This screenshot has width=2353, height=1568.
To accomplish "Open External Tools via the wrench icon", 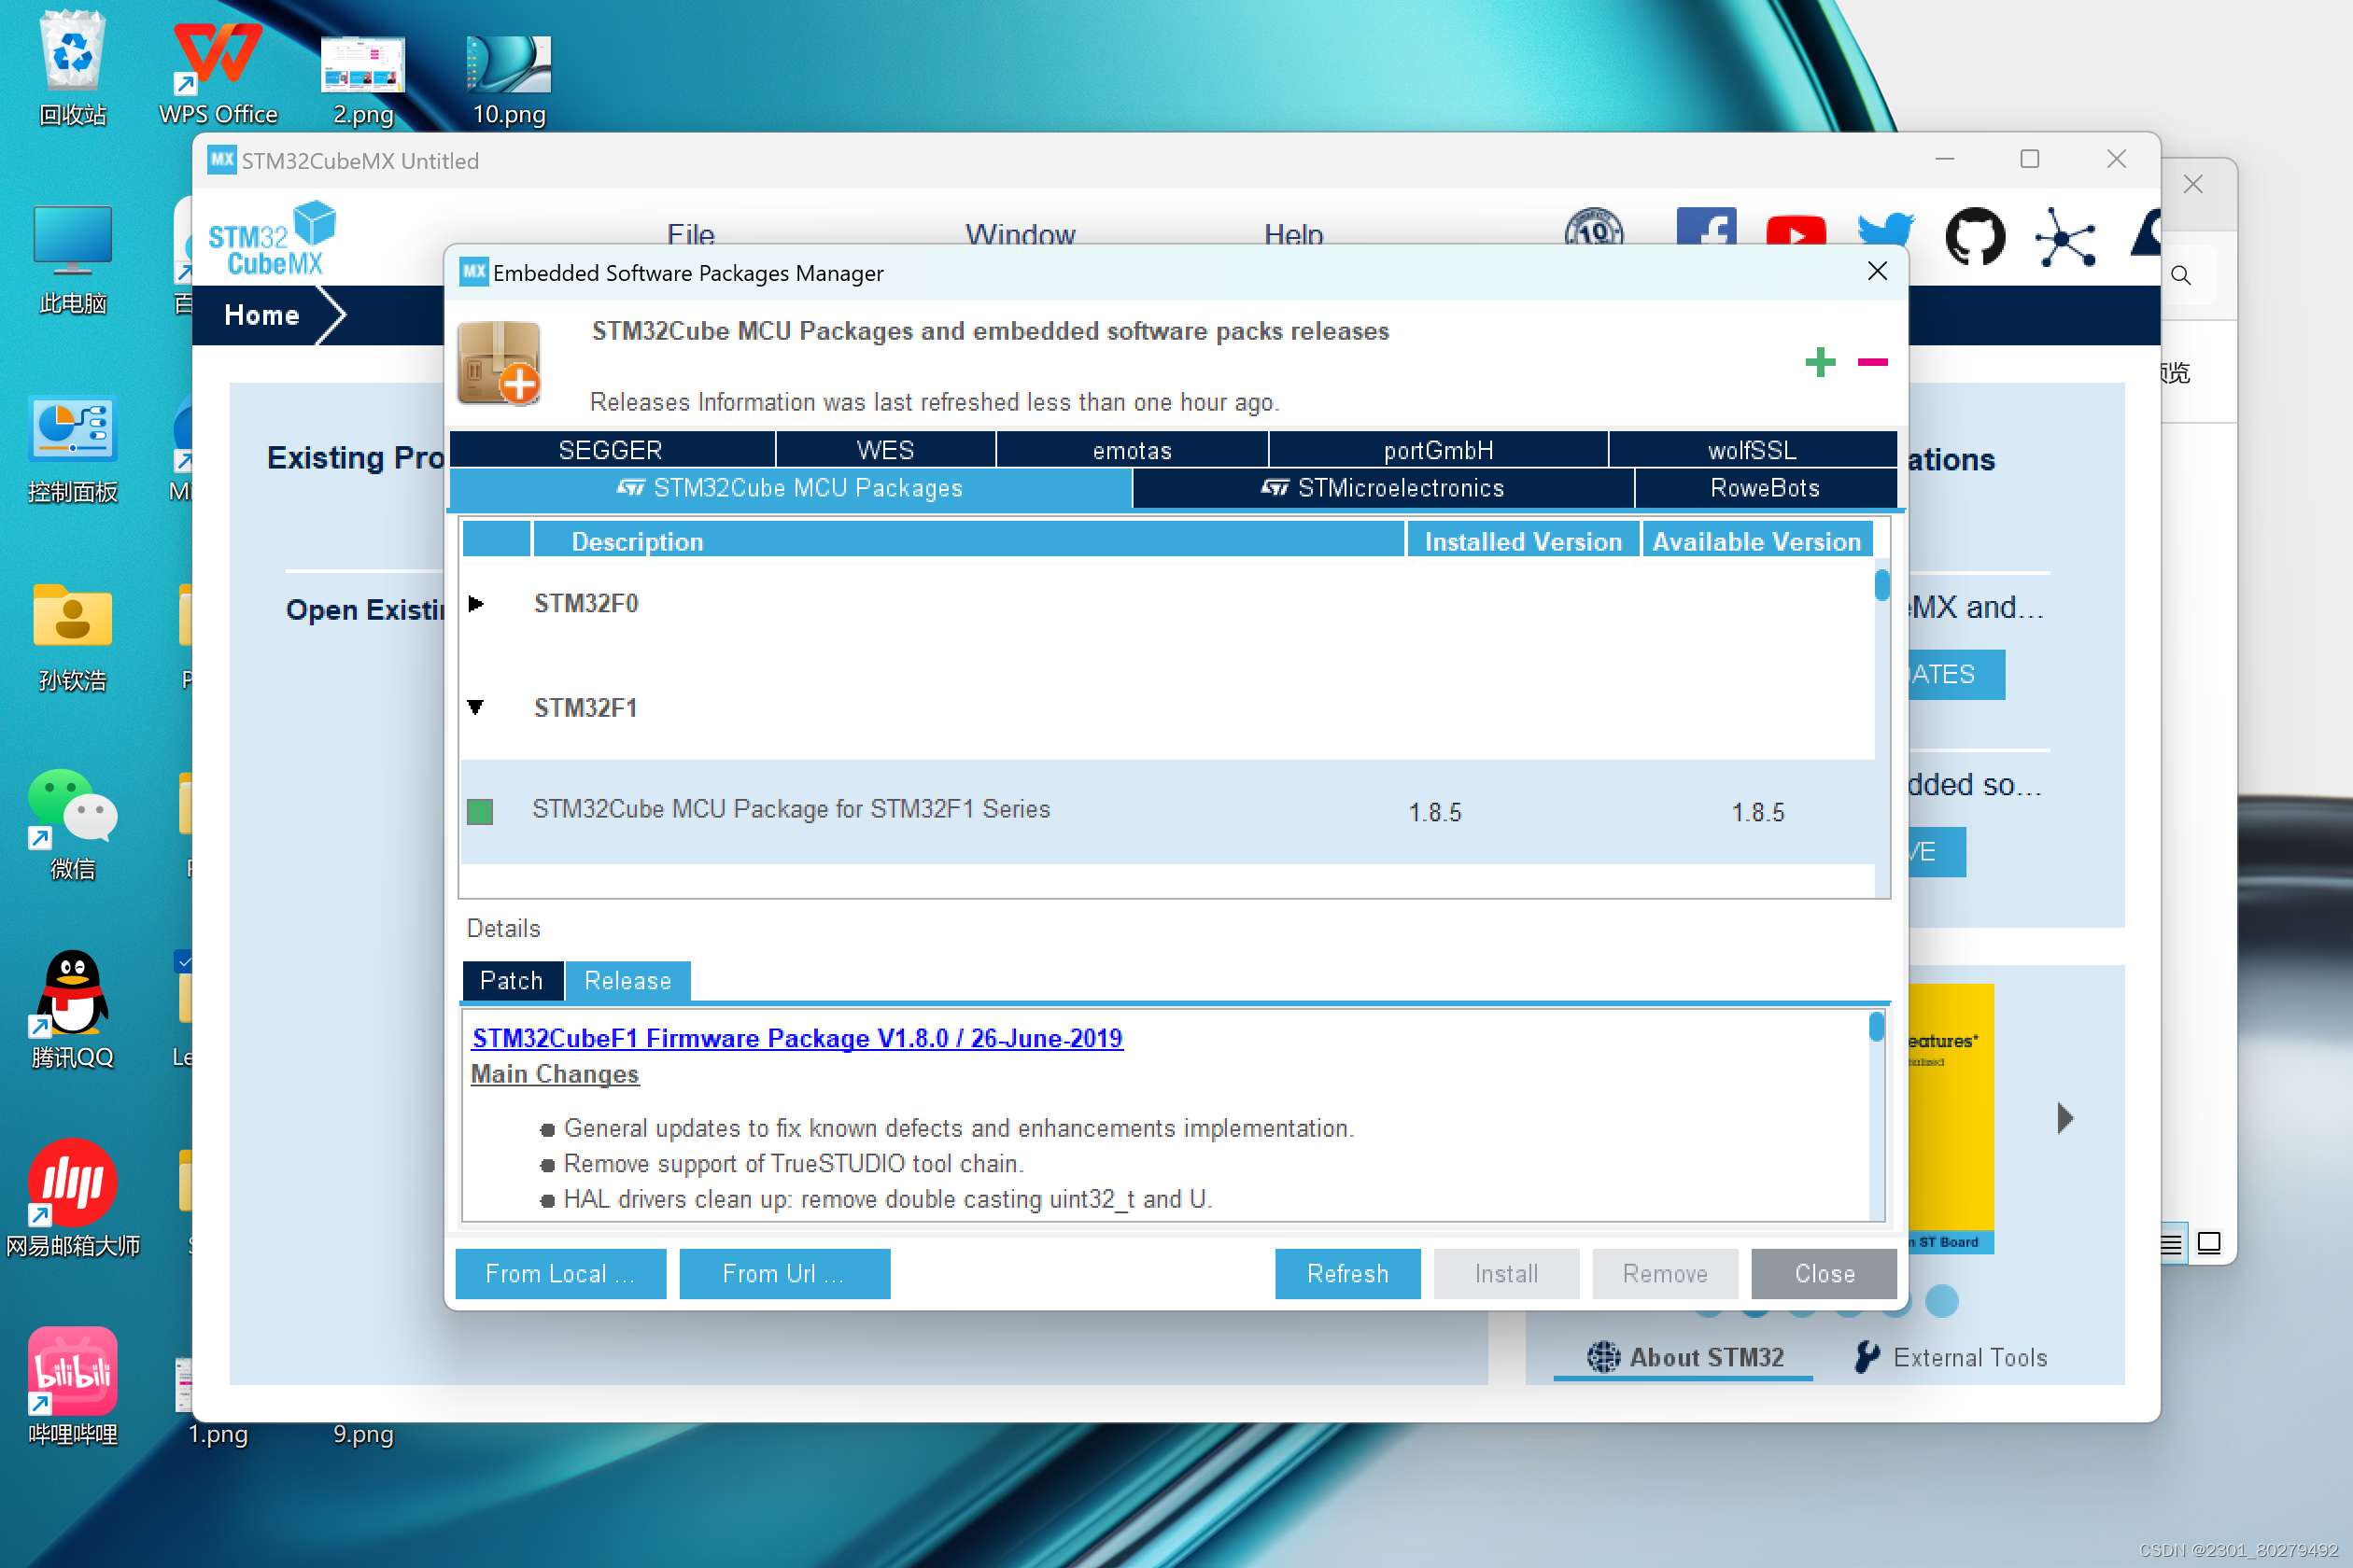I will coord(1868,1357).
